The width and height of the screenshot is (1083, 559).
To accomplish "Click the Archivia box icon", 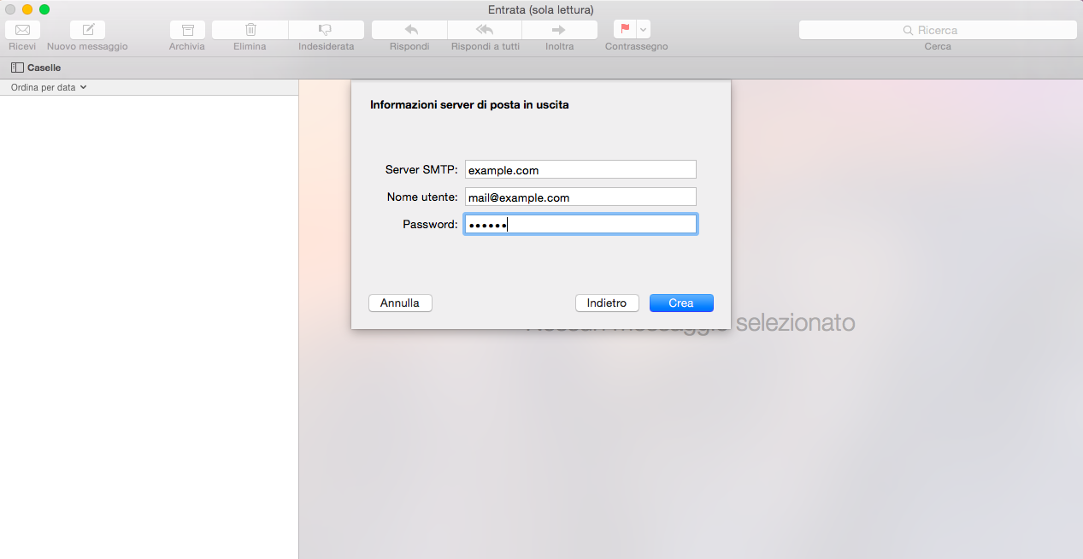I will [186, 30].
